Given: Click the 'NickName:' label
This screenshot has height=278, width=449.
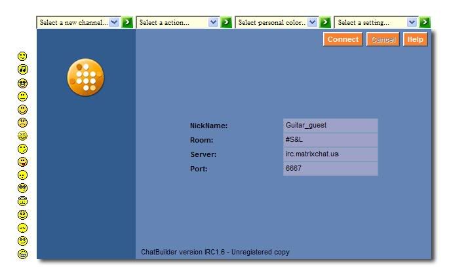Looking at the screenshot, I should pyautogui.click(x=208, y=126).
